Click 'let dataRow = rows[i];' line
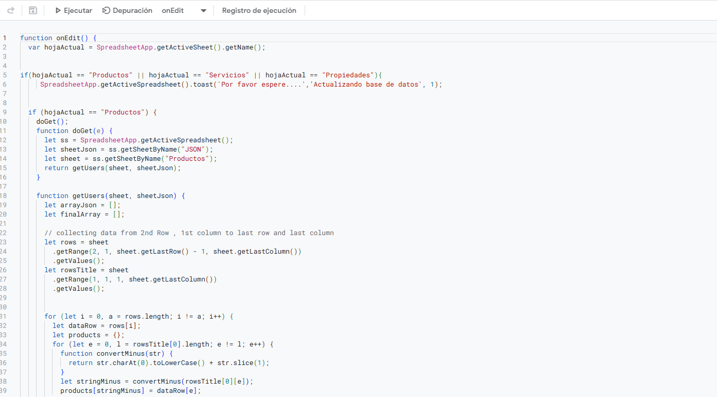This screenshot has height=397, width=717. (96, 326)
